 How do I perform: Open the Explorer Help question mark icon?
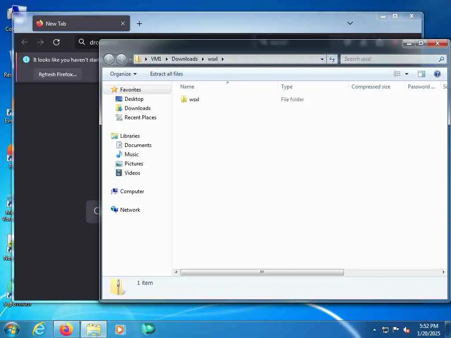click(437, 74)
